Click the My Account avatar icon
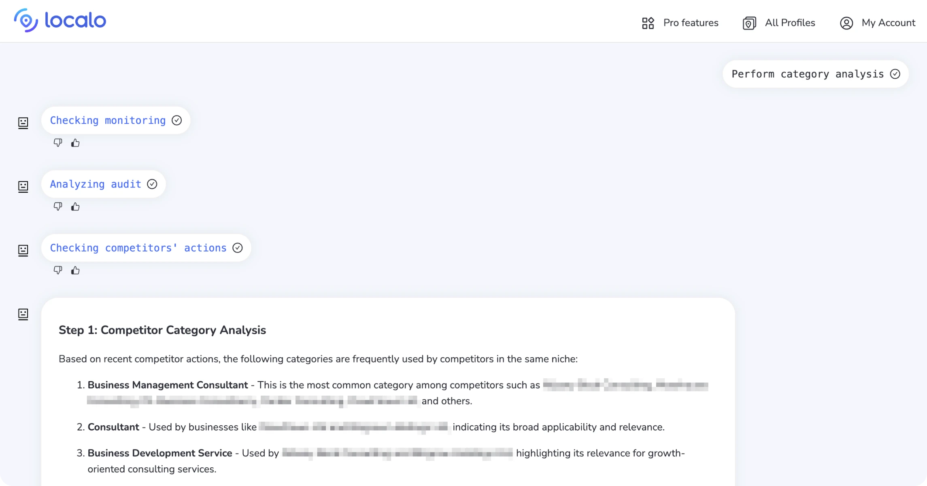 coord(846,23)
